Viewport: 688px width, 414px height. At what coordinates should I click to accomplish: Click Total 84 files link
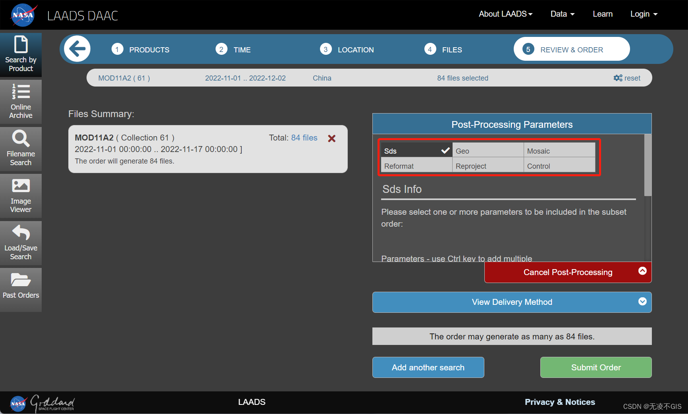pos(304,138)
